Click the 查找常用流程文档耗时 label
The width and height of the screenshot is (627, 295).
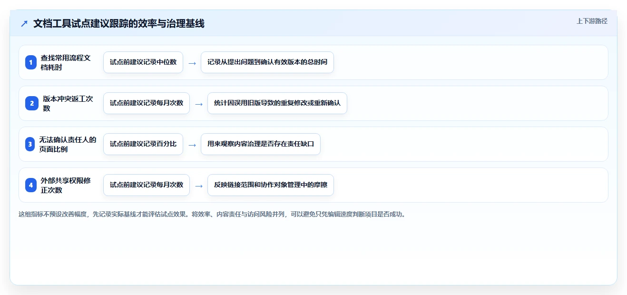[x=66, y=62]
